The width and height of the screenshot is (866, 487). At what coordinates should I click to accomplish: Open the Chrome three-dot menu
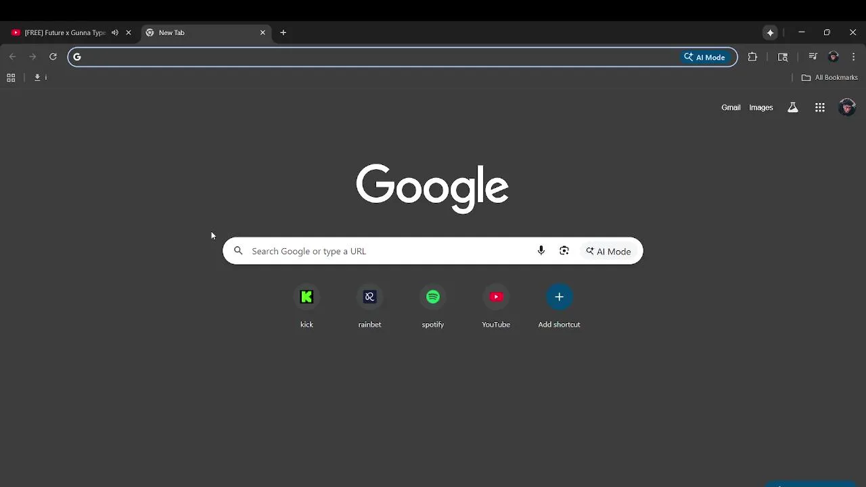[854, 57]
